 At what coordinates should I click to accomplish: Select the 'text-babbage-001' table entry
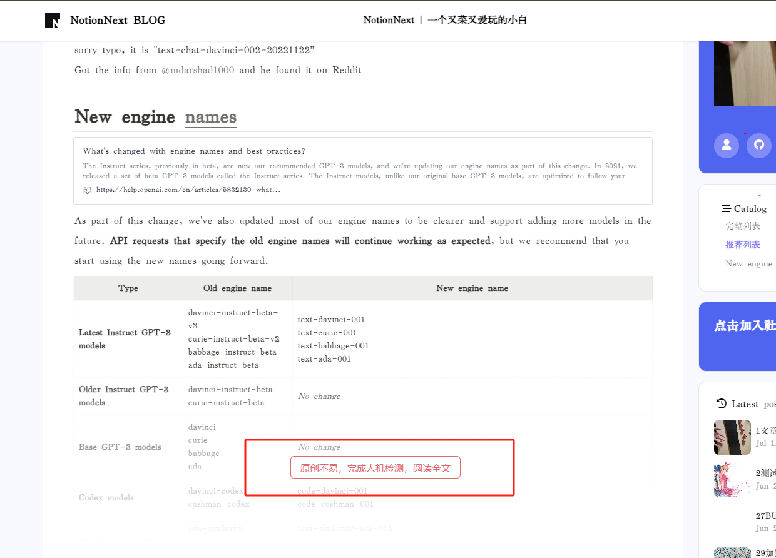click(334, 346)
